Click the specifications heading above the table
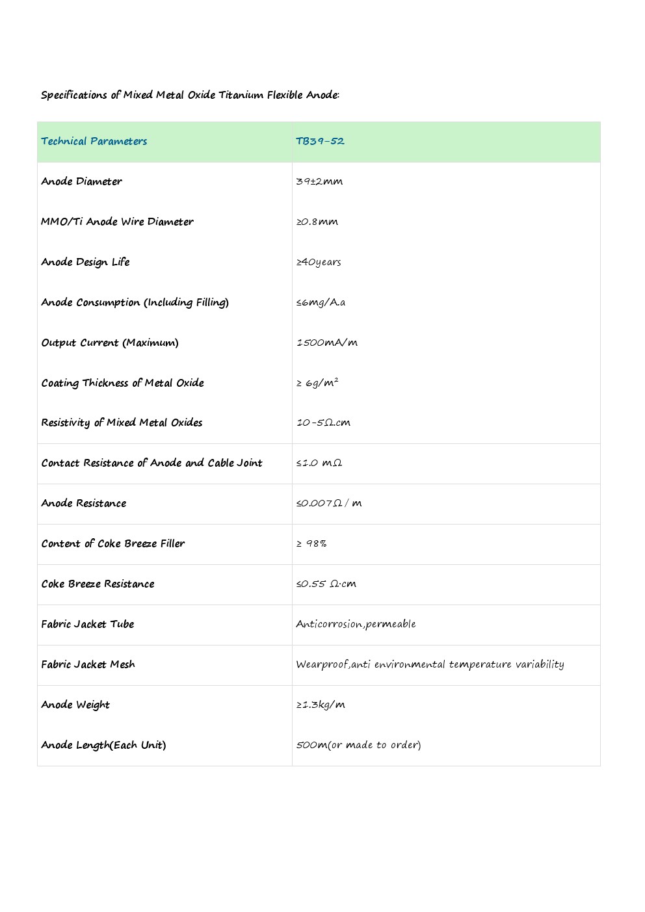The height and width of the screenshot is (912, 645). point(190,95)
